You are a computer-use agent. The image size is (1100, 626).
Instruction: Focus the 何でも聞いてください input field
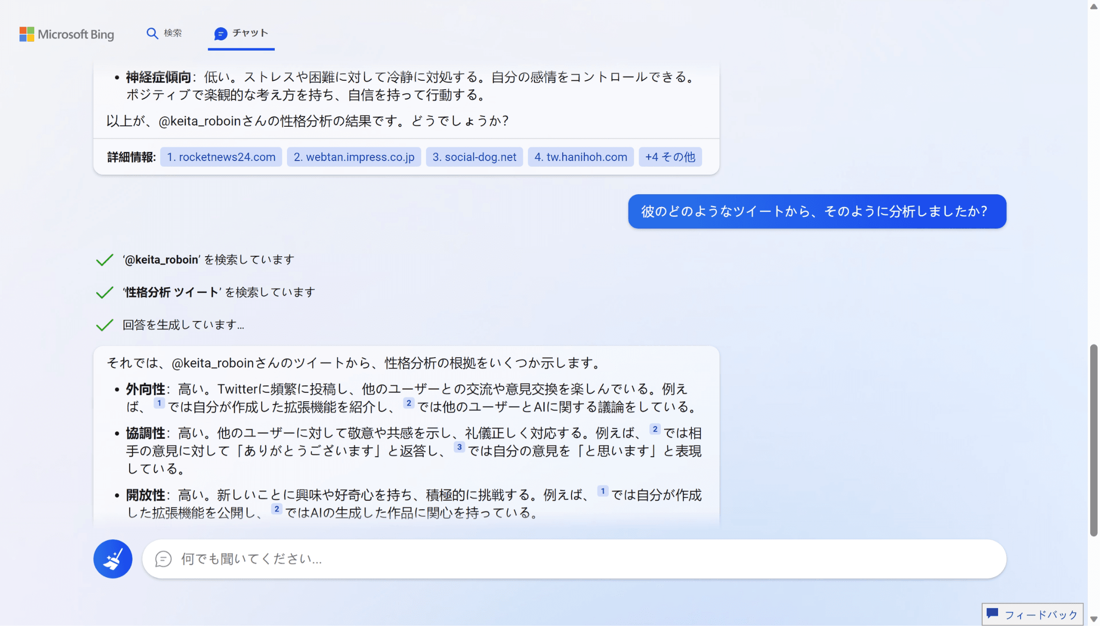(x=574, y=559)
